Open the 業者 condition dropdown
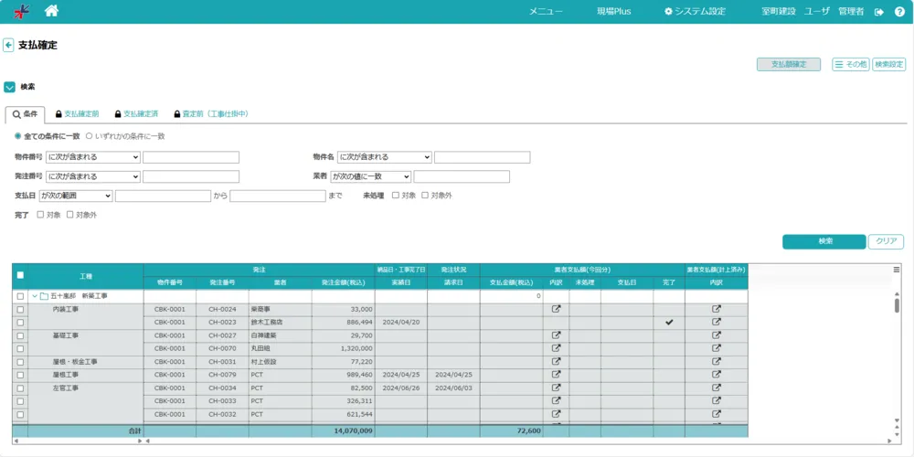 click(370, 176)
